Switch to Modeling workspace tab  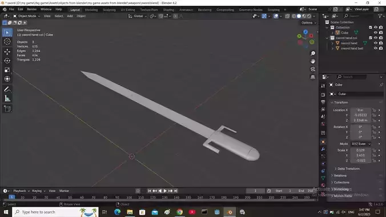[91, 10]
